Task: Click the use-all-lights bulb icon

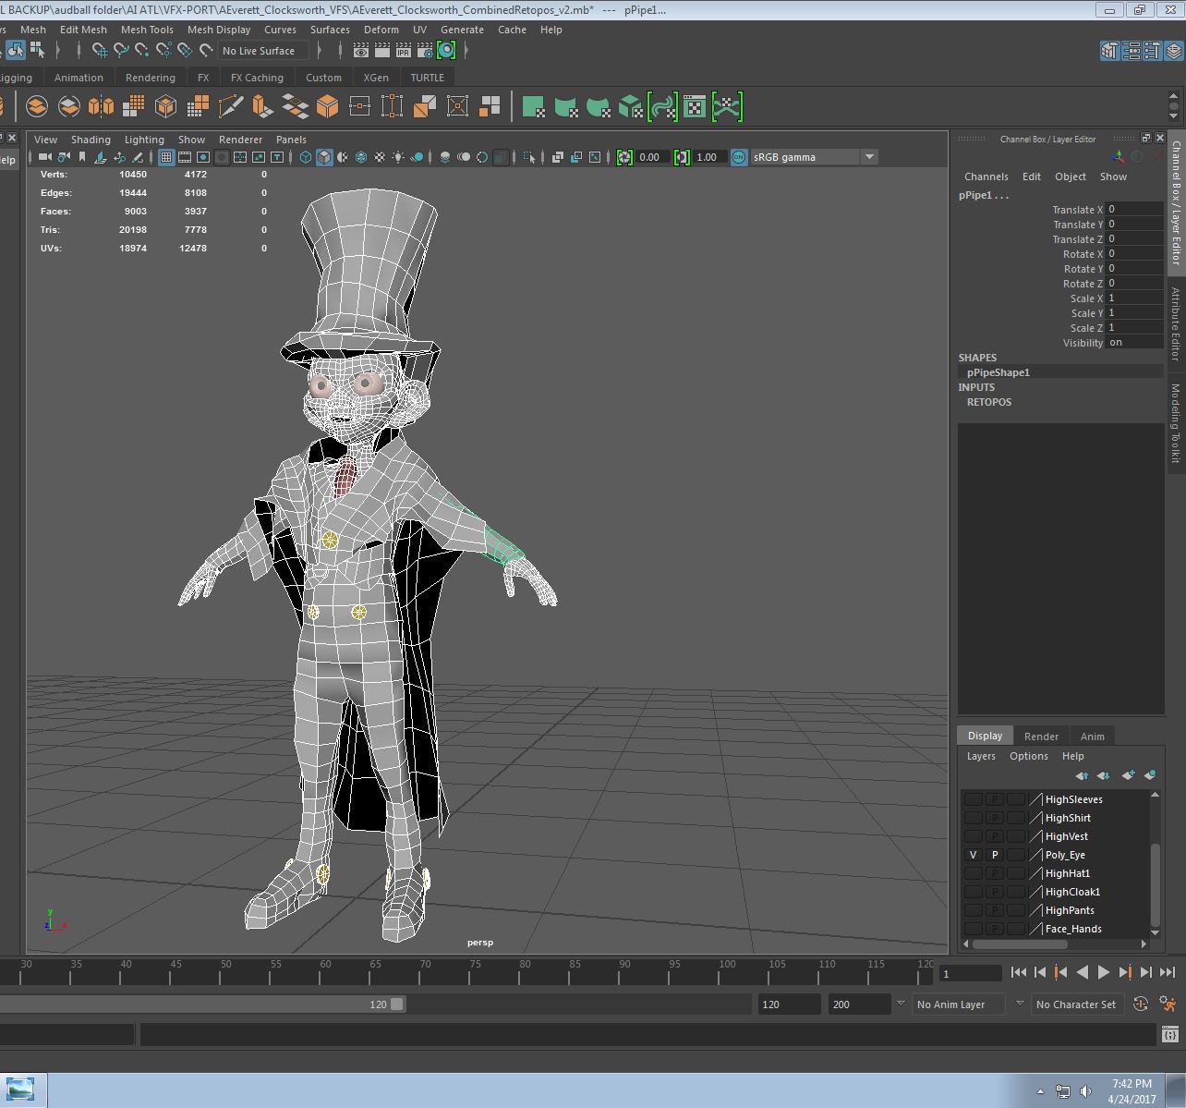Action: pyautogui.click(x=395, y=157)
